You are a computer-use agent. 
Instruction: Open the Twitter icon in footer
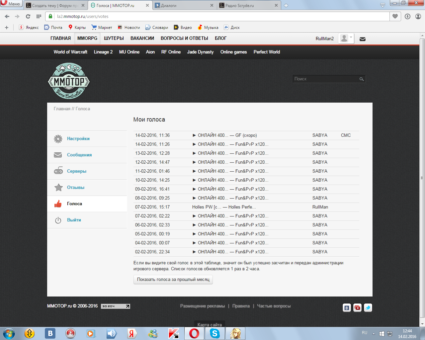368,308
